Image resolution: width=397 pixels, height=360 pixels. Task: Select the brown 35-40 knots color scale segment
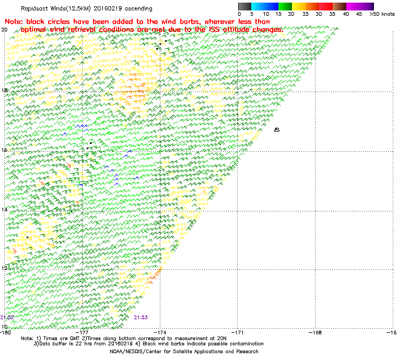pos(340,6)
